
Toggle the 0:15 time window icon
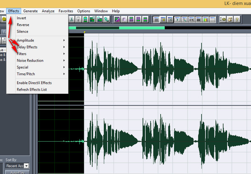(192, 20)
